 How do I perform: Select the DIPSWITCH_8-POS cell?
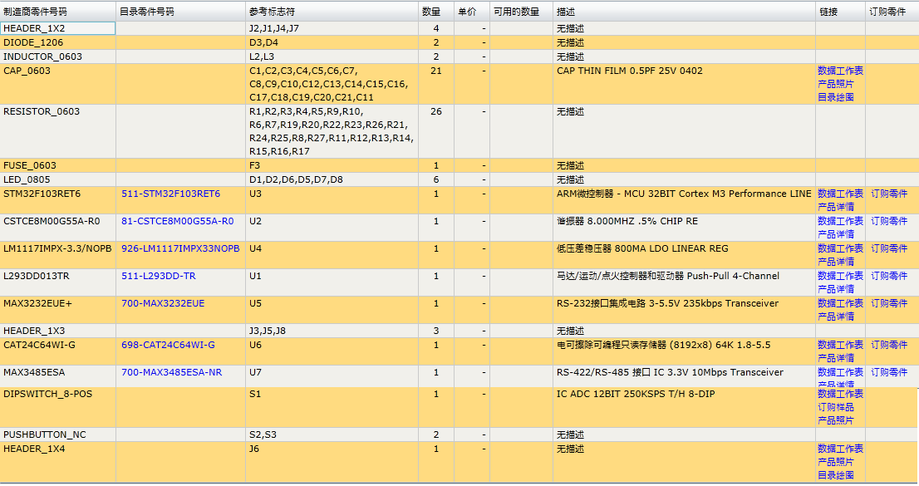[58, 407]
